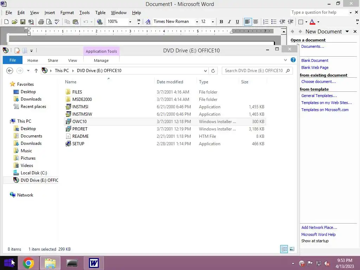Open the Word File menu
The width and height of the screenshot is (360, 270).
click(x=9, y=13)
